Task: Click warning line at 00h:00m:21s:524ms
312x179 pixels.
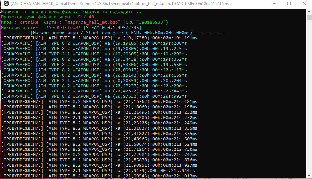Action: point(99,144)
